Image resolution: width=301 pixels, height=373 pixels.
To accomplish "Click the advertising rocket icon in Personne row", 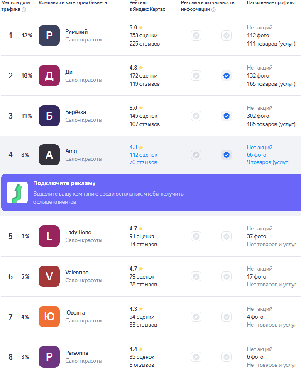I will pos(196,357).
